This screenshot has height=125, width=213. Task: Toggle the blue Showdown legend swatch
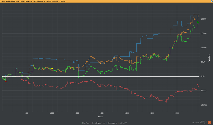[x=106, y=123]
